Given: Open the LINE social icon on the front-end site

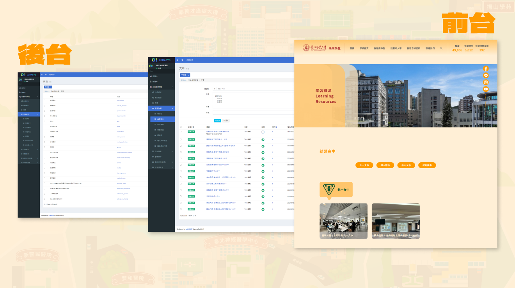Looking at the screenshot, I should (486, 76).
